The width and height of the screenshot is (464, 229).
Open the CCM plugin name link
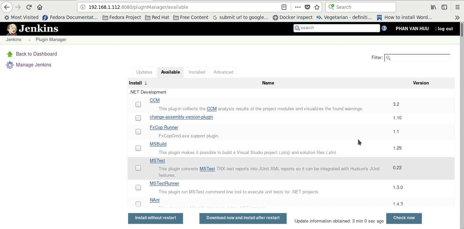(155, 100)
